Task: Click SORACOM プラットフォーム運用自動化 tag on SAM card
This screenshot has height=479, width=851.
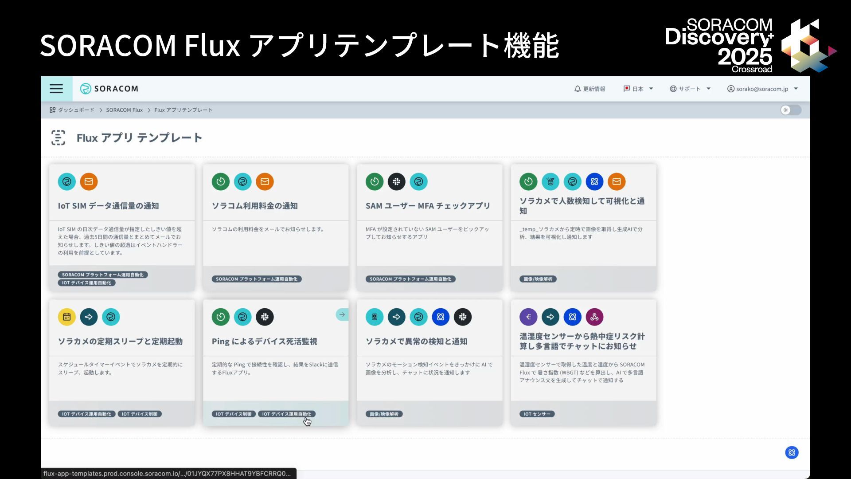Action: [x=410, y=279]
